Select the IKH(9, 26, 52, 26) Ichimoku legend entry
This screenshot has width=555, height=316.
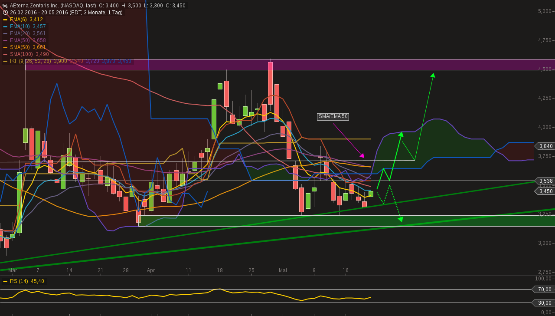[x=71, y=61]
